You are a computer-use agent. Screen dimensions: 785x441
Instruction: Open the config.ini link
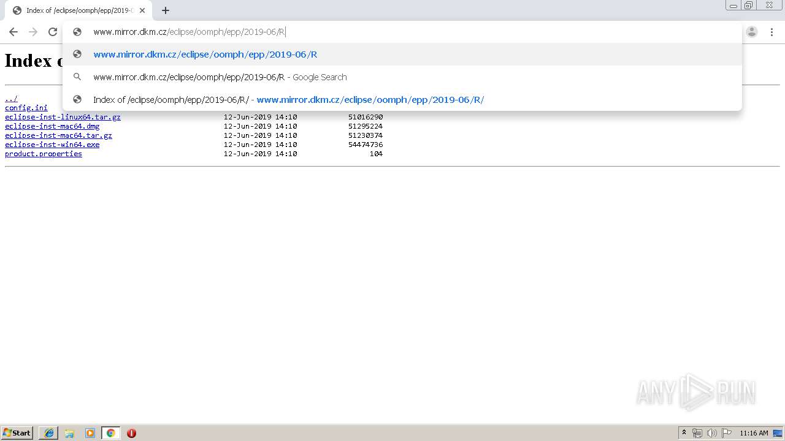26,108
